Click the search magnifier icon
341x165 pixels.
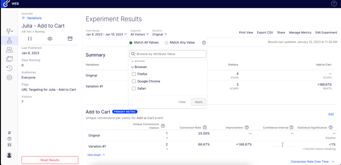[133, 54]
